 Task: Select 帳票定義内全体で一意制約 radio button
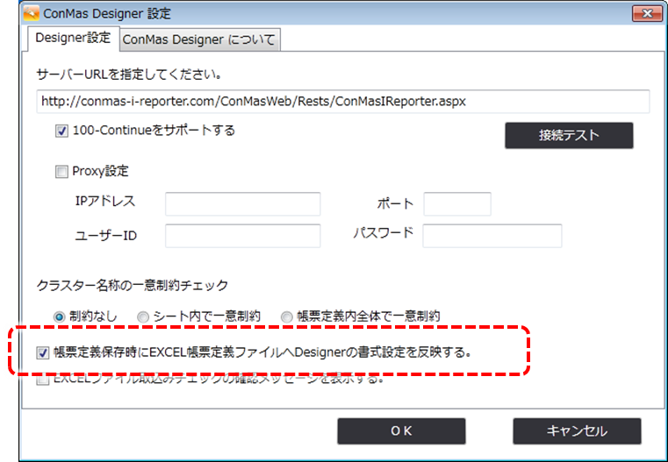click(286, 316)
